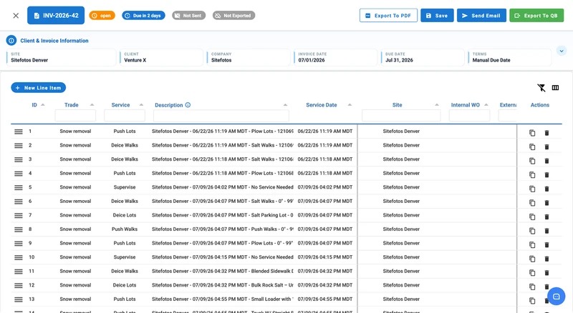
Task: Add a New Line Item
Action: click(39, 88)
